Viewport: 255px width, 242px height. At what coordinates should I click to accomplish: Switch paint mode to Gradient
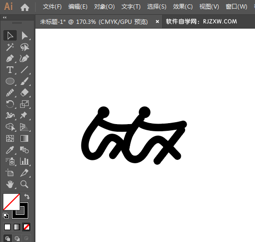click(x=17, y=227)
